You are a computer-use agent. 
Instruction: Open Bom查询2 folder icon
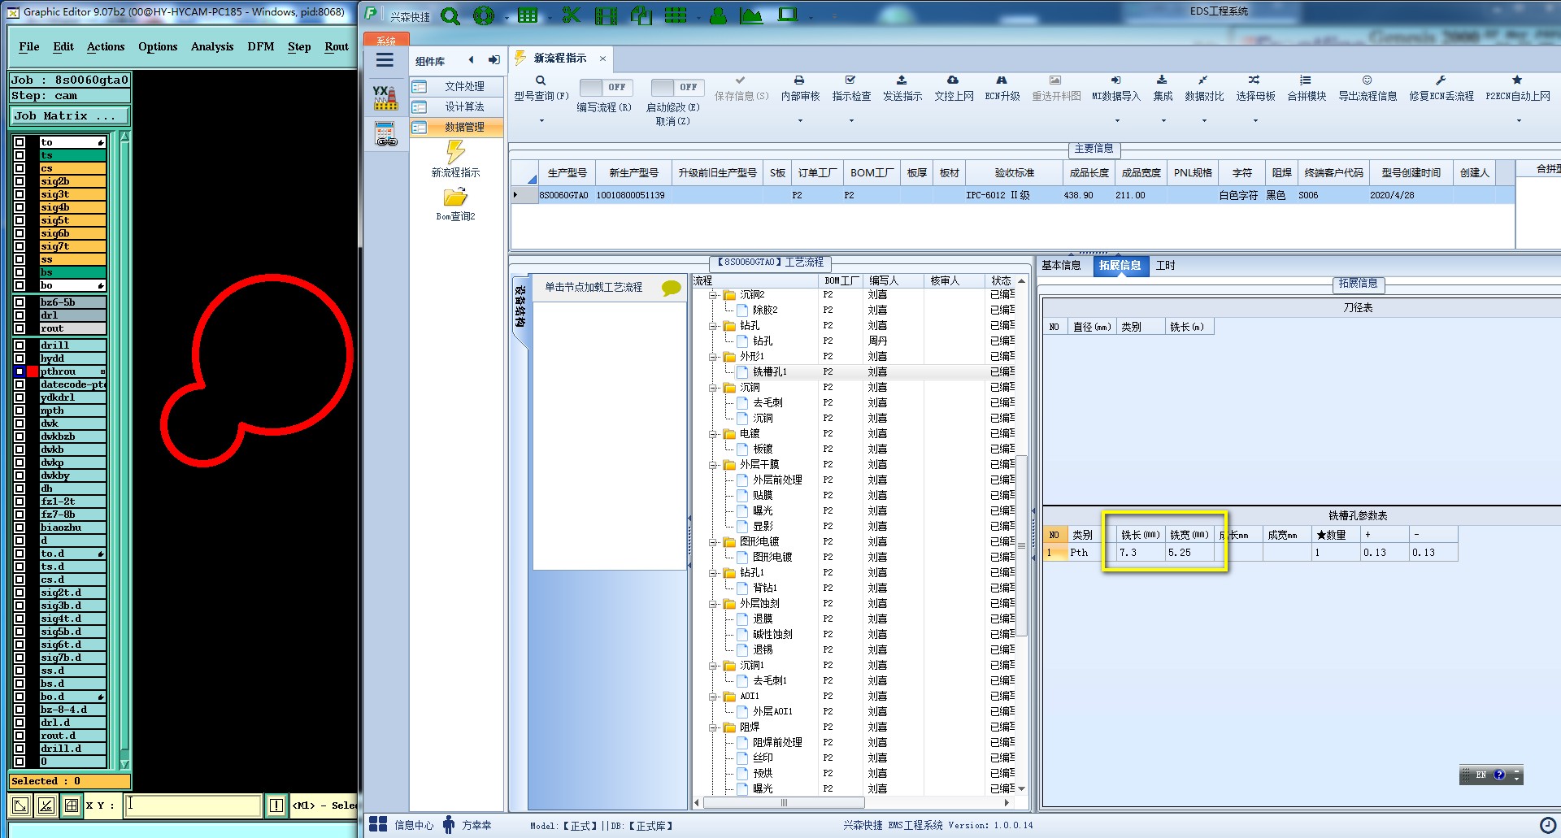[x=455, y=198]
